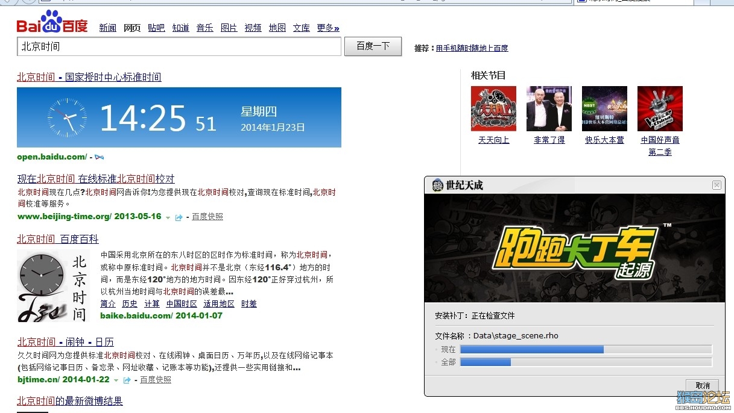This screenshot has height=413, width=734.
Task: Open the 音乐 navigation tab
Action: [x=204, y=28]
